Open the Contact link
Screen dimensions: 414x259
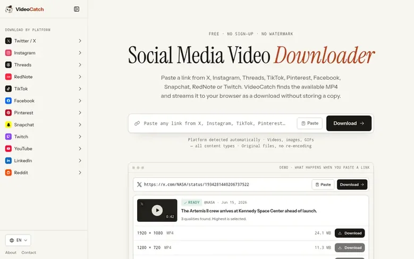coord(29,253)
